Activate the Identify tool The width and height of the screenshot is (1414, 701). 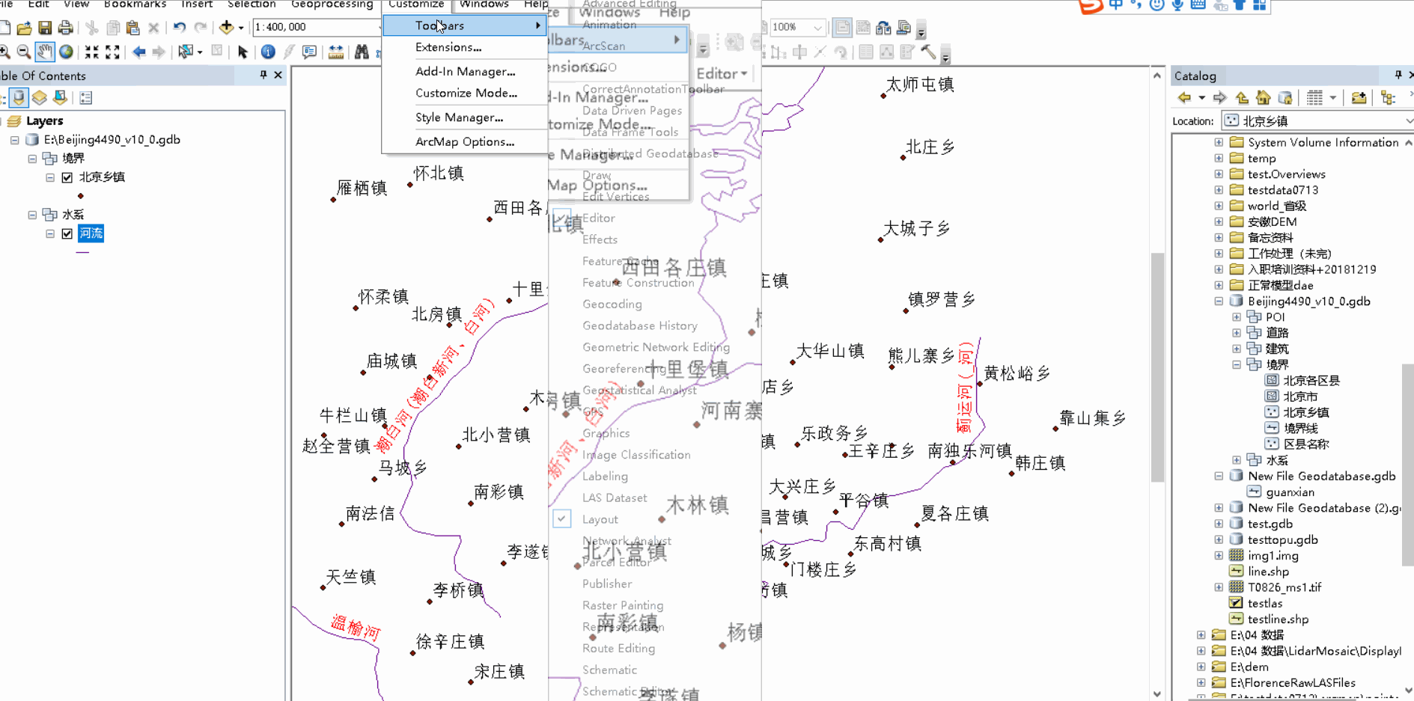268,52
